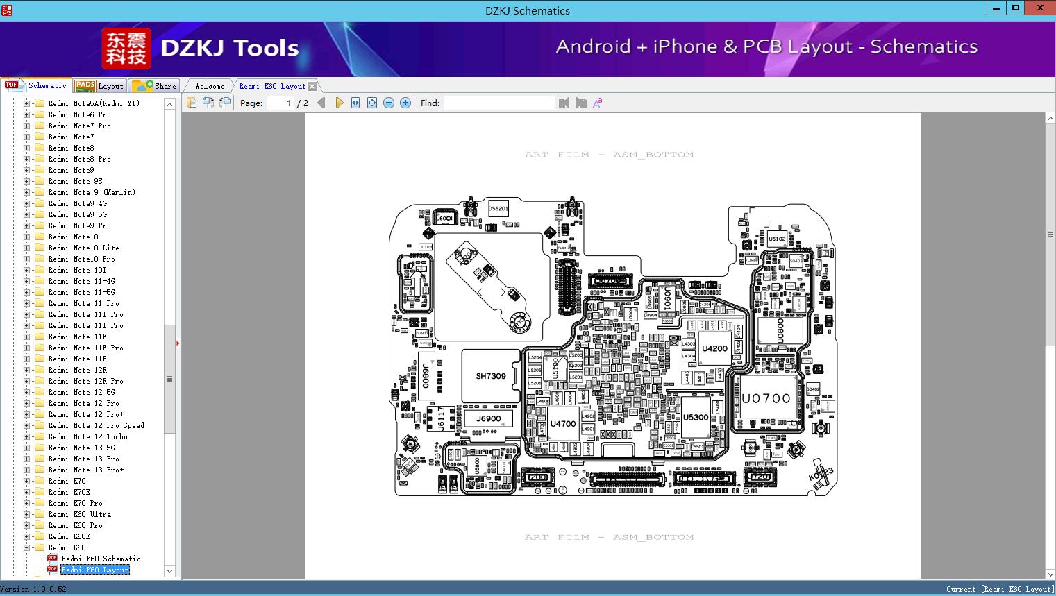1056x596 pixels.
Task: Go to the previous page with the gray arrow
Action: 321,103
